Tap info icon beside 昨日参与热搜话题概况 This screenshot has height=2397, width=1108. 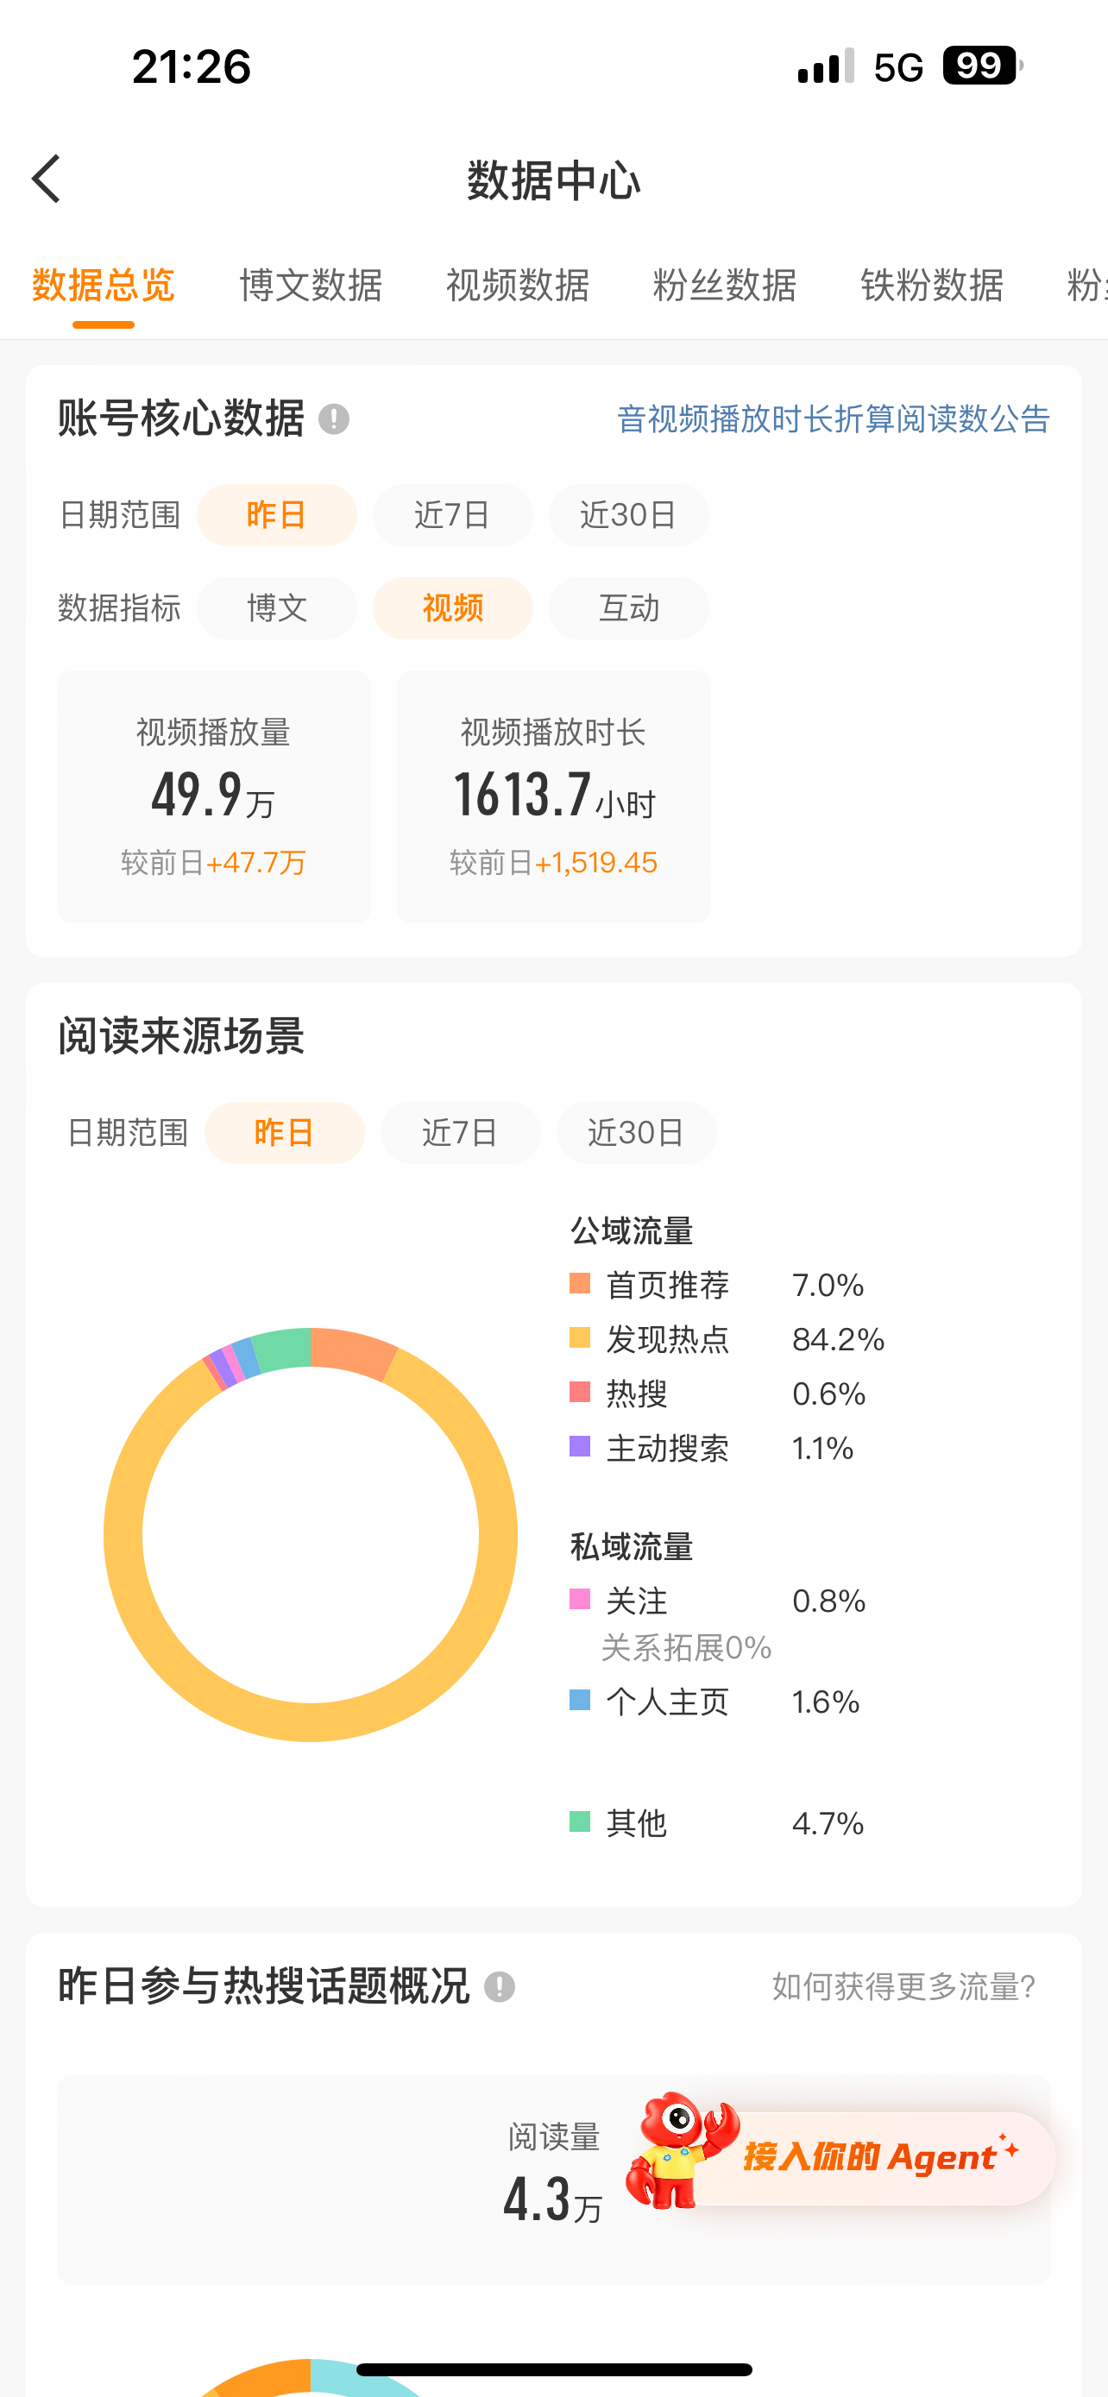pyautogui.click(x=500, y=1986)
